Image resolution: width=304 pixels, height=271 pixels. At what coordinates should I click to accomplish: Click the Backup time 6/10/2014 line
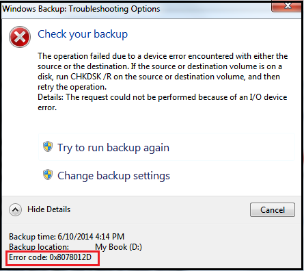point(67,237)
